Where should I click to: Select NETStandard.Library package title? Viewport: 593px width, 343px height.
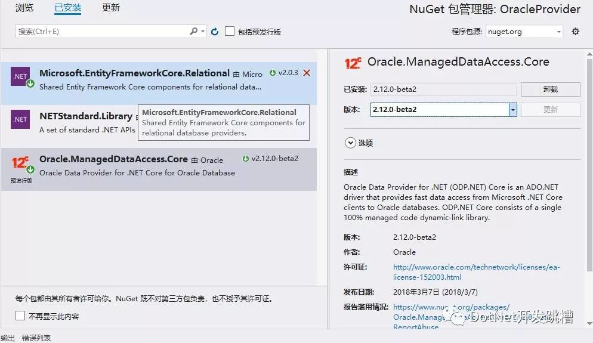tap(86, 116)
